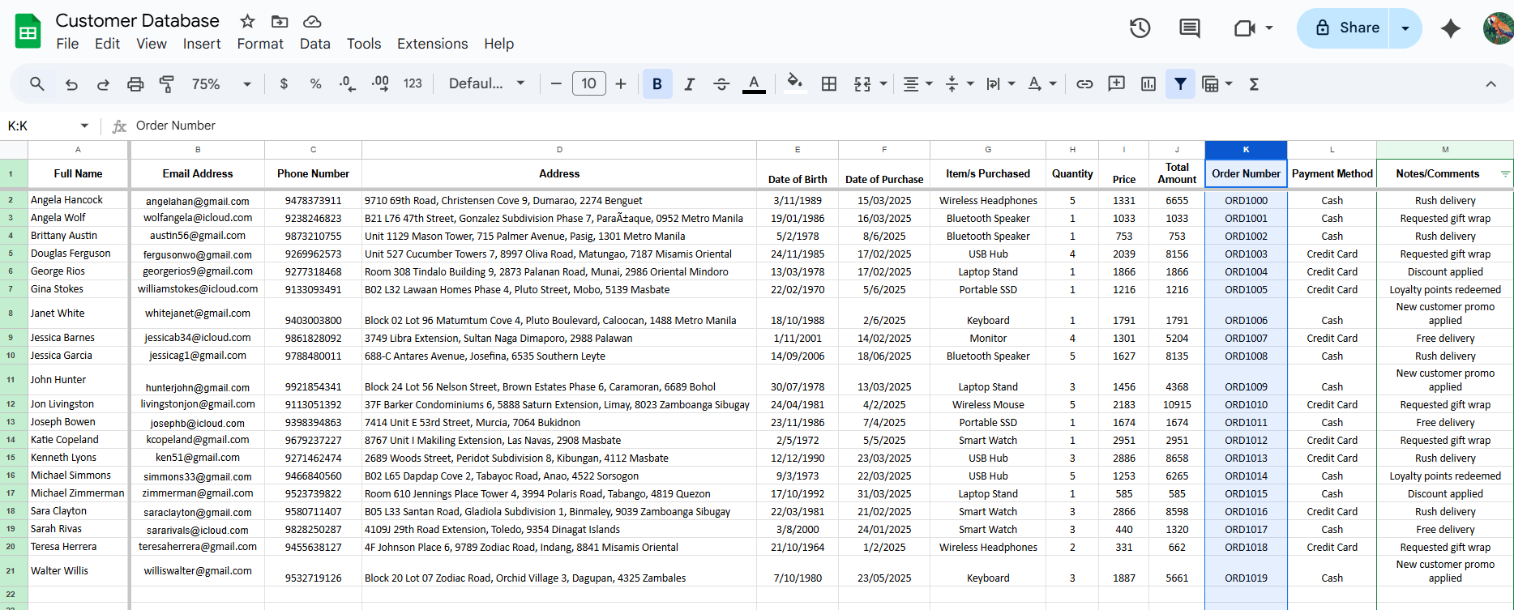The width and height of the screenshot is (1514, 610).
Task: Move the document to a folder
Action: pos(280,21)
